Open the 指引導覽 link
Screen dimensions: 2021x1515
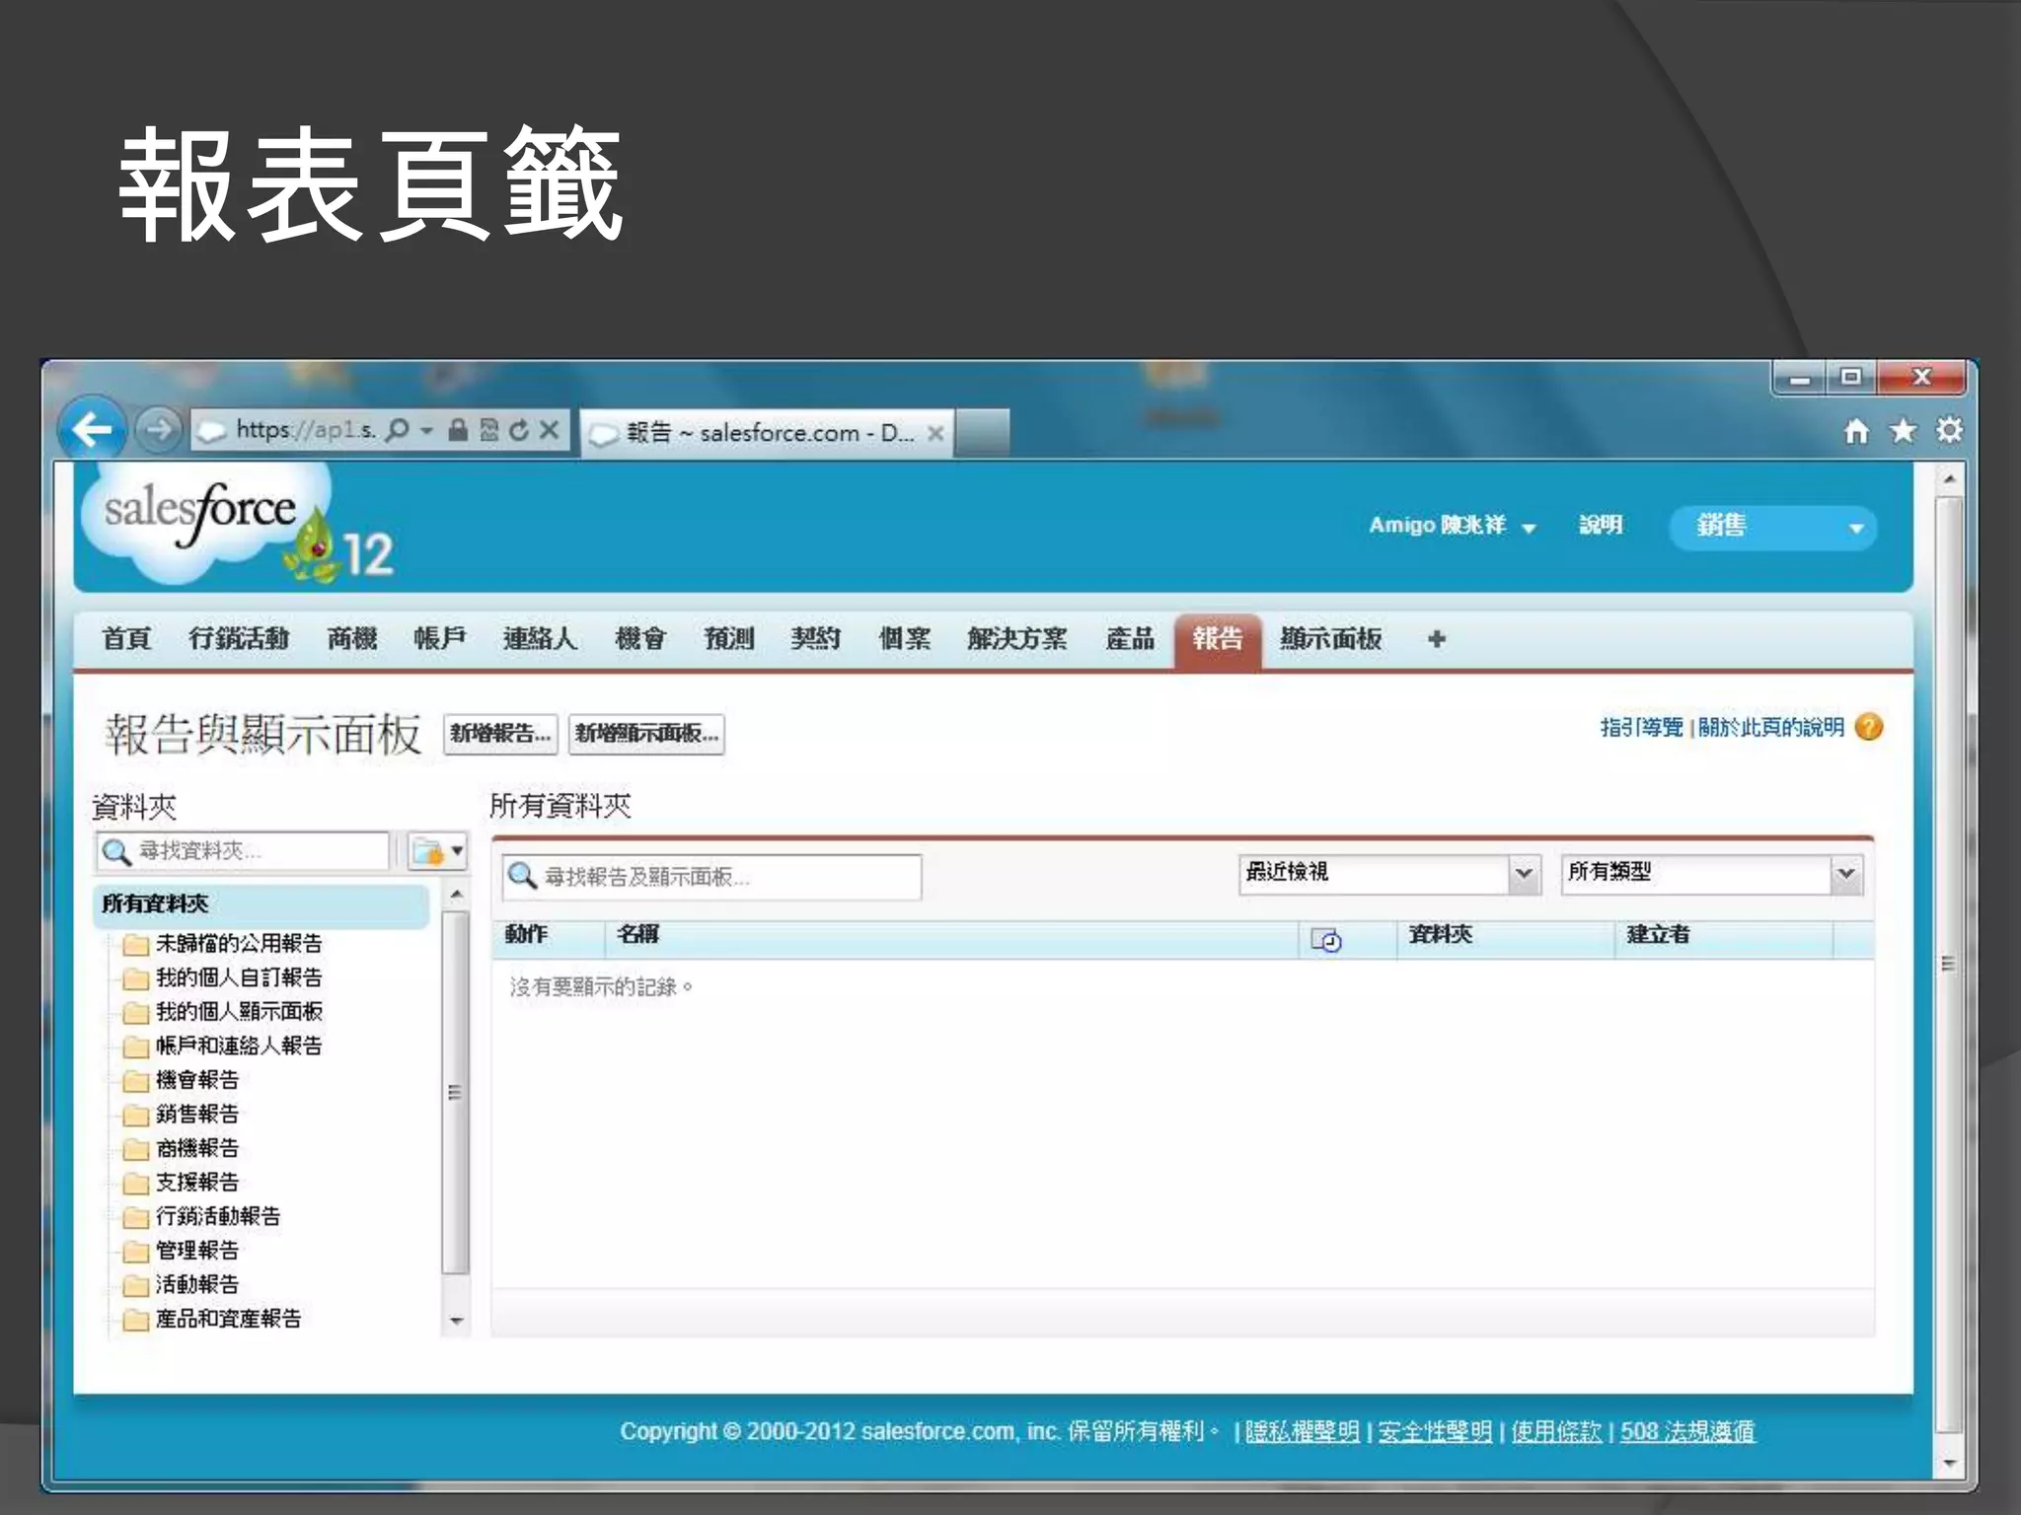tap(1641, 727)
